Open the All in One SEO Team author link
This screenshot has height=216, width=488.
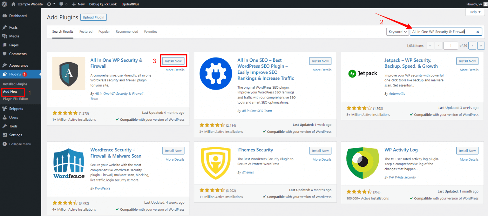tap(257, 111)
